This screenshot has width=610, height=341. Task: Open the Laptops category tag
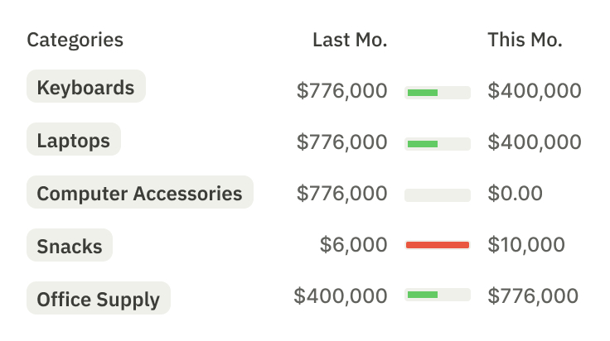point(74,139)
